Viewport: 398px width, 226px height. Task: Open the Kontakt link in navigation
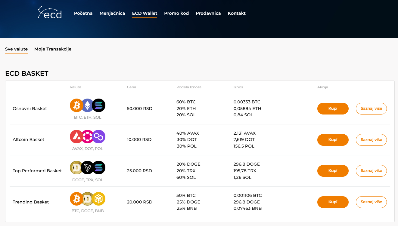237,13
